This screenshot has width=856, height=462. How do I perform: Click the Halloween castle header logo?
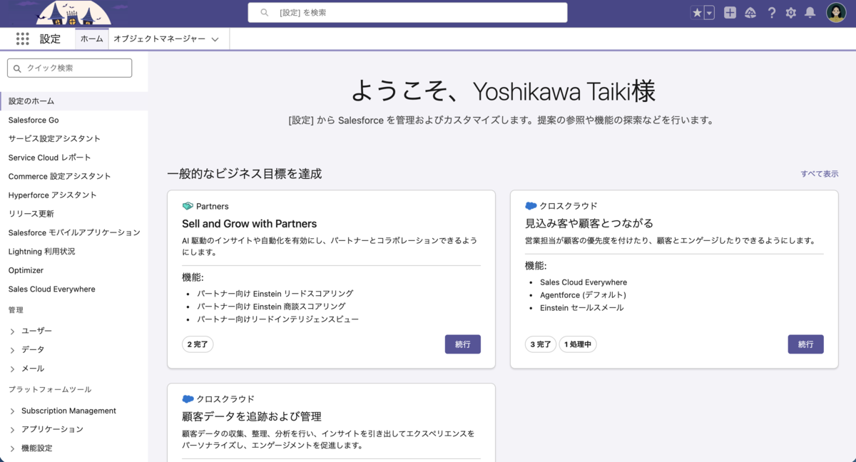coord(73,13)
